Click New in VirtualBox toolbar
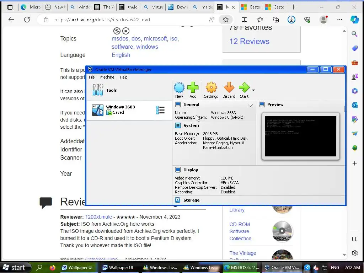The width and height of the screenshot is (364, 273). [x=179, y=90]
